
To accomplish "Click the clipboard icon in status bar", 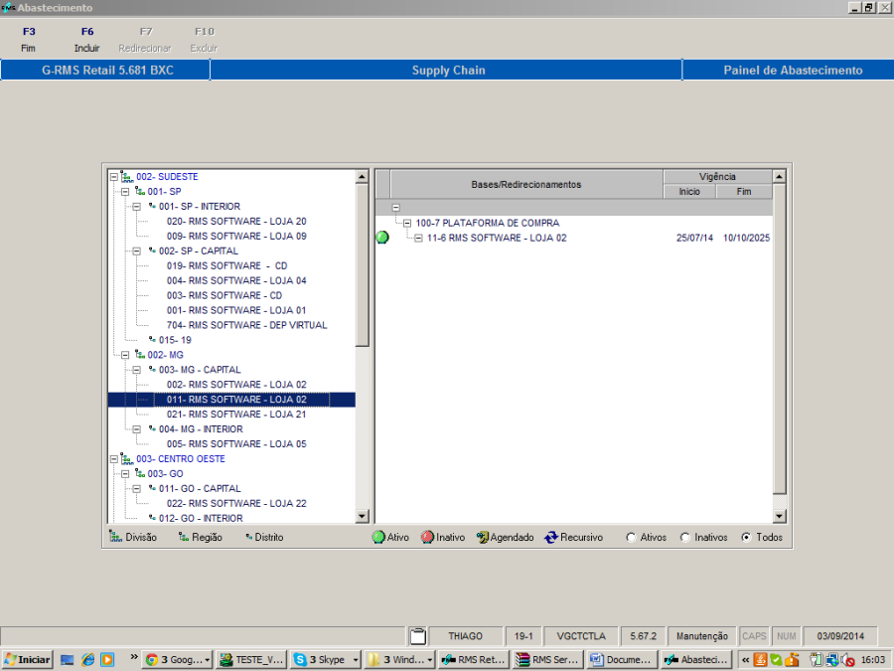I will pos(418,635).
